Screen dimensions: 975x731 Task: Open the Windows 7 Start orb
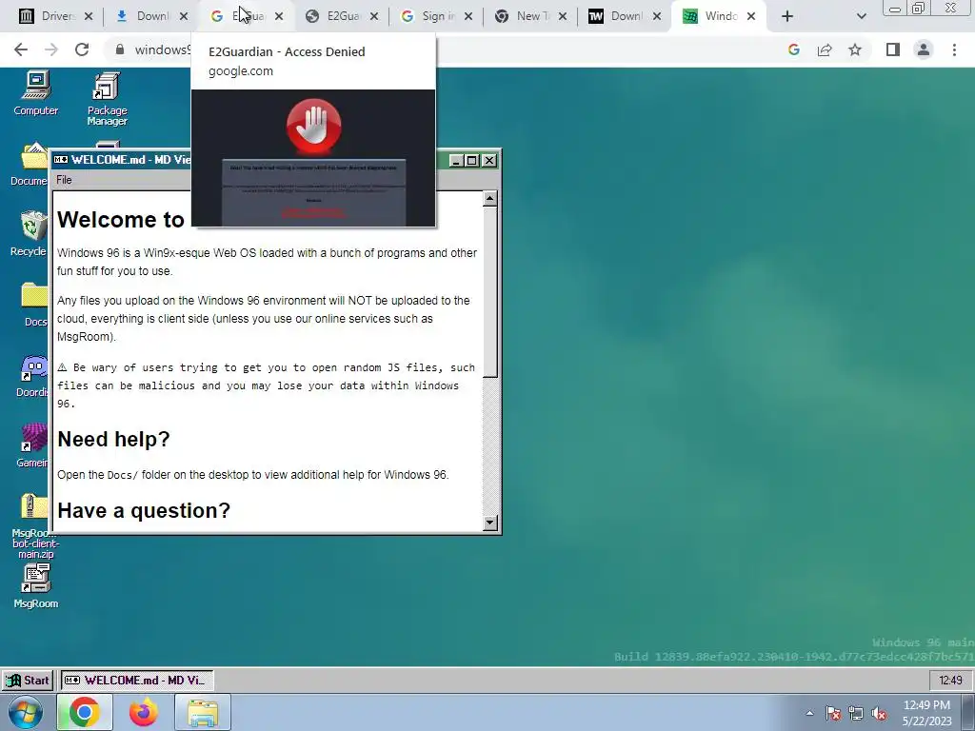point(26,712)
